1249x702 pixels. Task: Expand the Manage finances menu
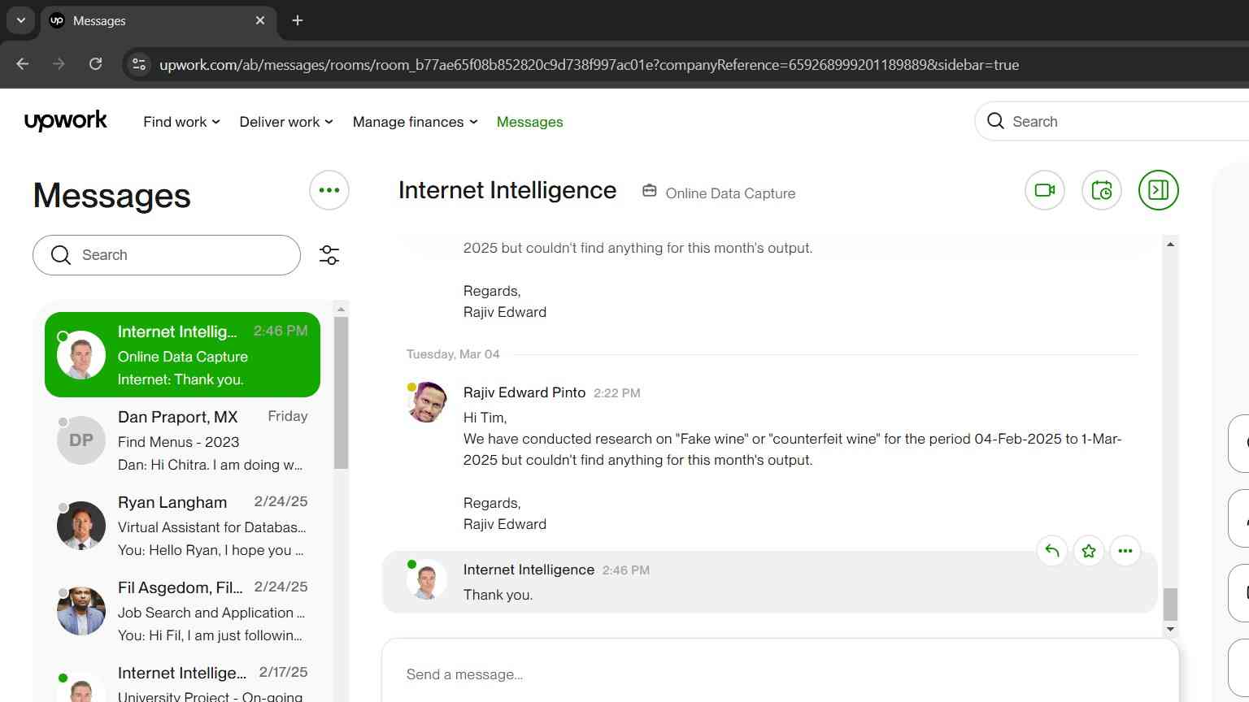tap(415, 122)
